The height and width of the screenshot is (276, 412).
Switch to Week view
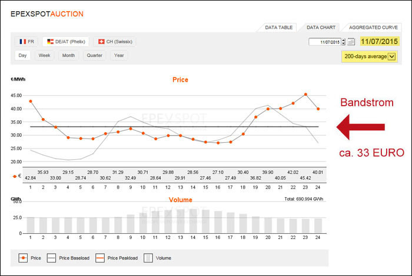tap(44, 56)
